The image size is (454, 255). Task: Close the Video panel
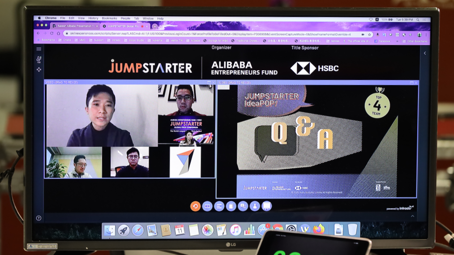(x=214, y=82)
